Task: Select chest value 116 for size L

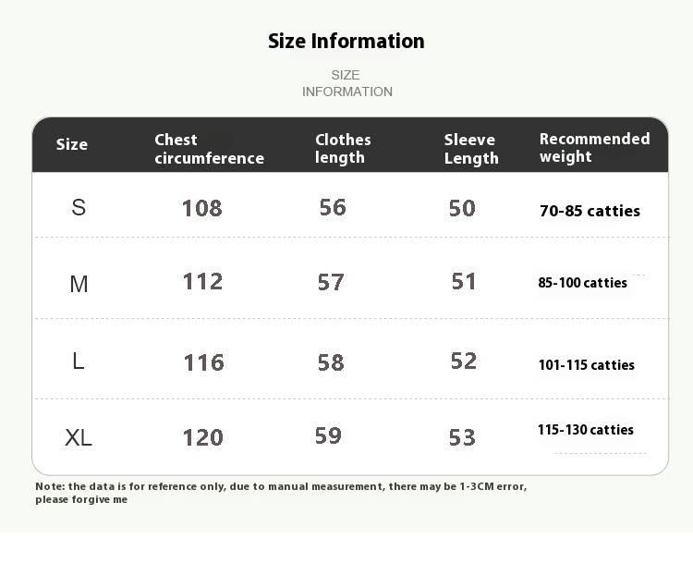Action: [204, 363]
